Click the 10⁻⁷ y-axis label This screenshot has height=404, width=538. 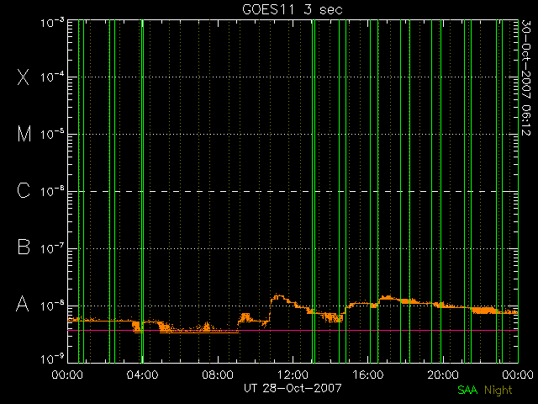pyautogui.click(x=52, y=248)
